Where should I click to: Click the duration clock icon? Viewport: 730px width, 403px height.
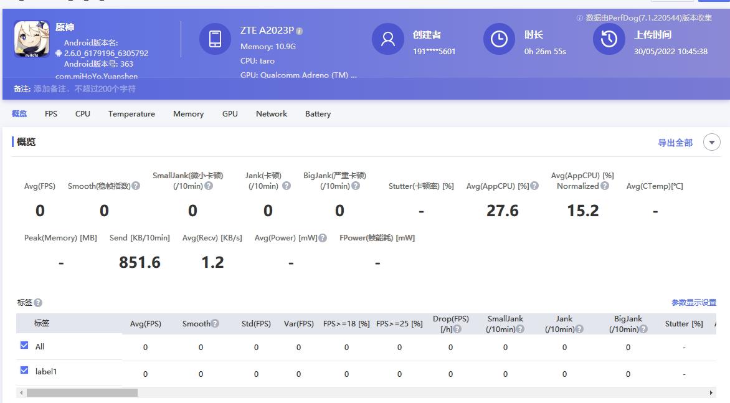tap(499, 39)
